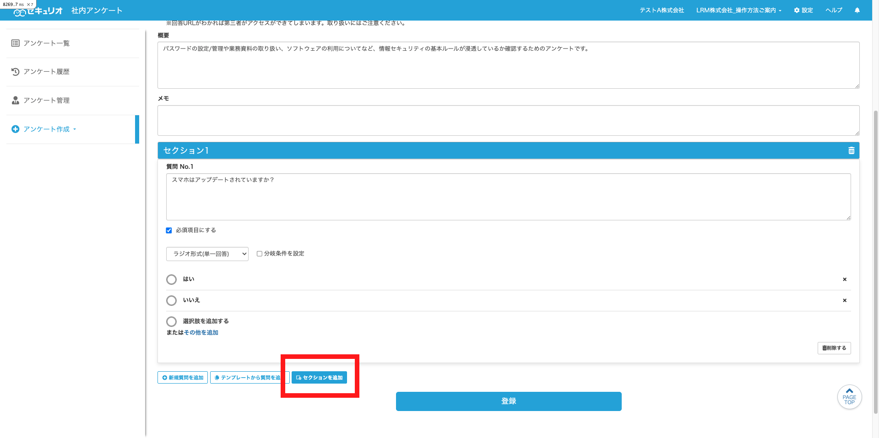The width and height of the screenshot is (879, 438).
Task: Click the セクションを追加 button
Action: 320,378
